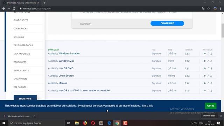
Task: Expand the download item chevron menu
Action: pyautogui.click(x=34, y=116)
